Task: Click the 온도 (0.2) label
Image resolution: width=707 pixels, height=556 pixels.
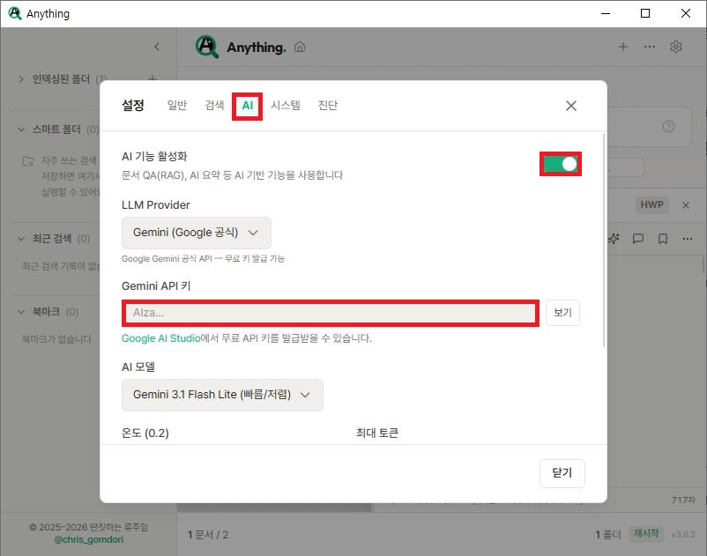Action: pos(145,434)
